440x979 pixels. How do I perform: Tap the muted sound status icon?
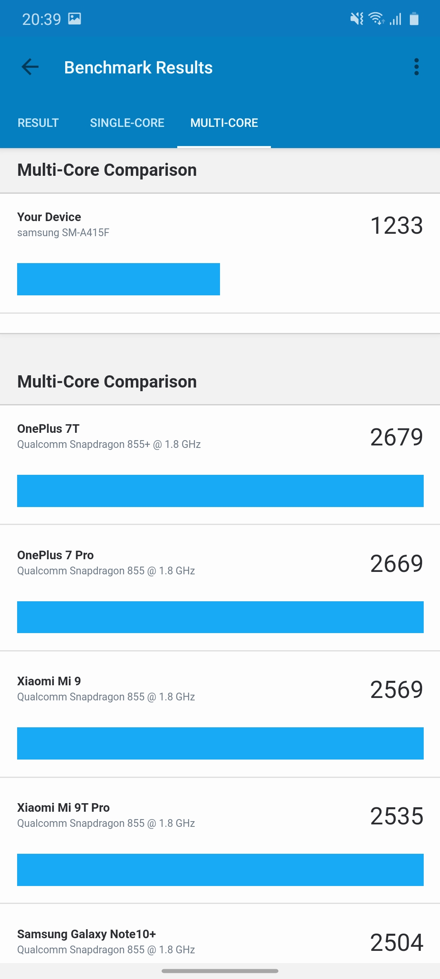[x=357, y=19]
